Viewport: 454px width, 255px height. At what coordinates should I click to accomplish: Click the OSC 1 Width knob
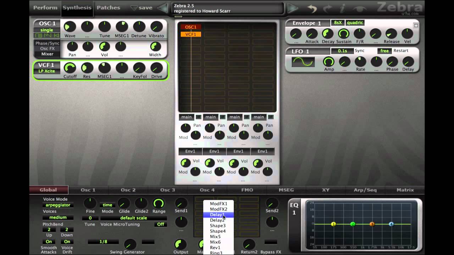tap(155, 46)
